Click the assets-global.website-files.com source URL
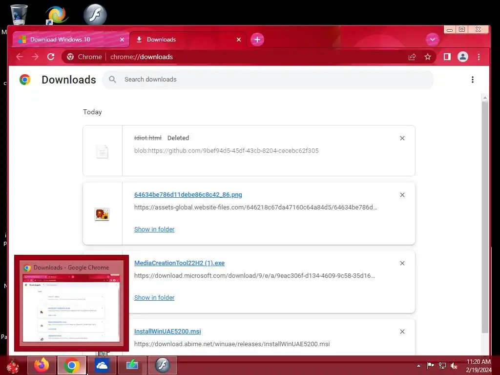Viewport: 500px width, 375px height. (x=255, y=207)
